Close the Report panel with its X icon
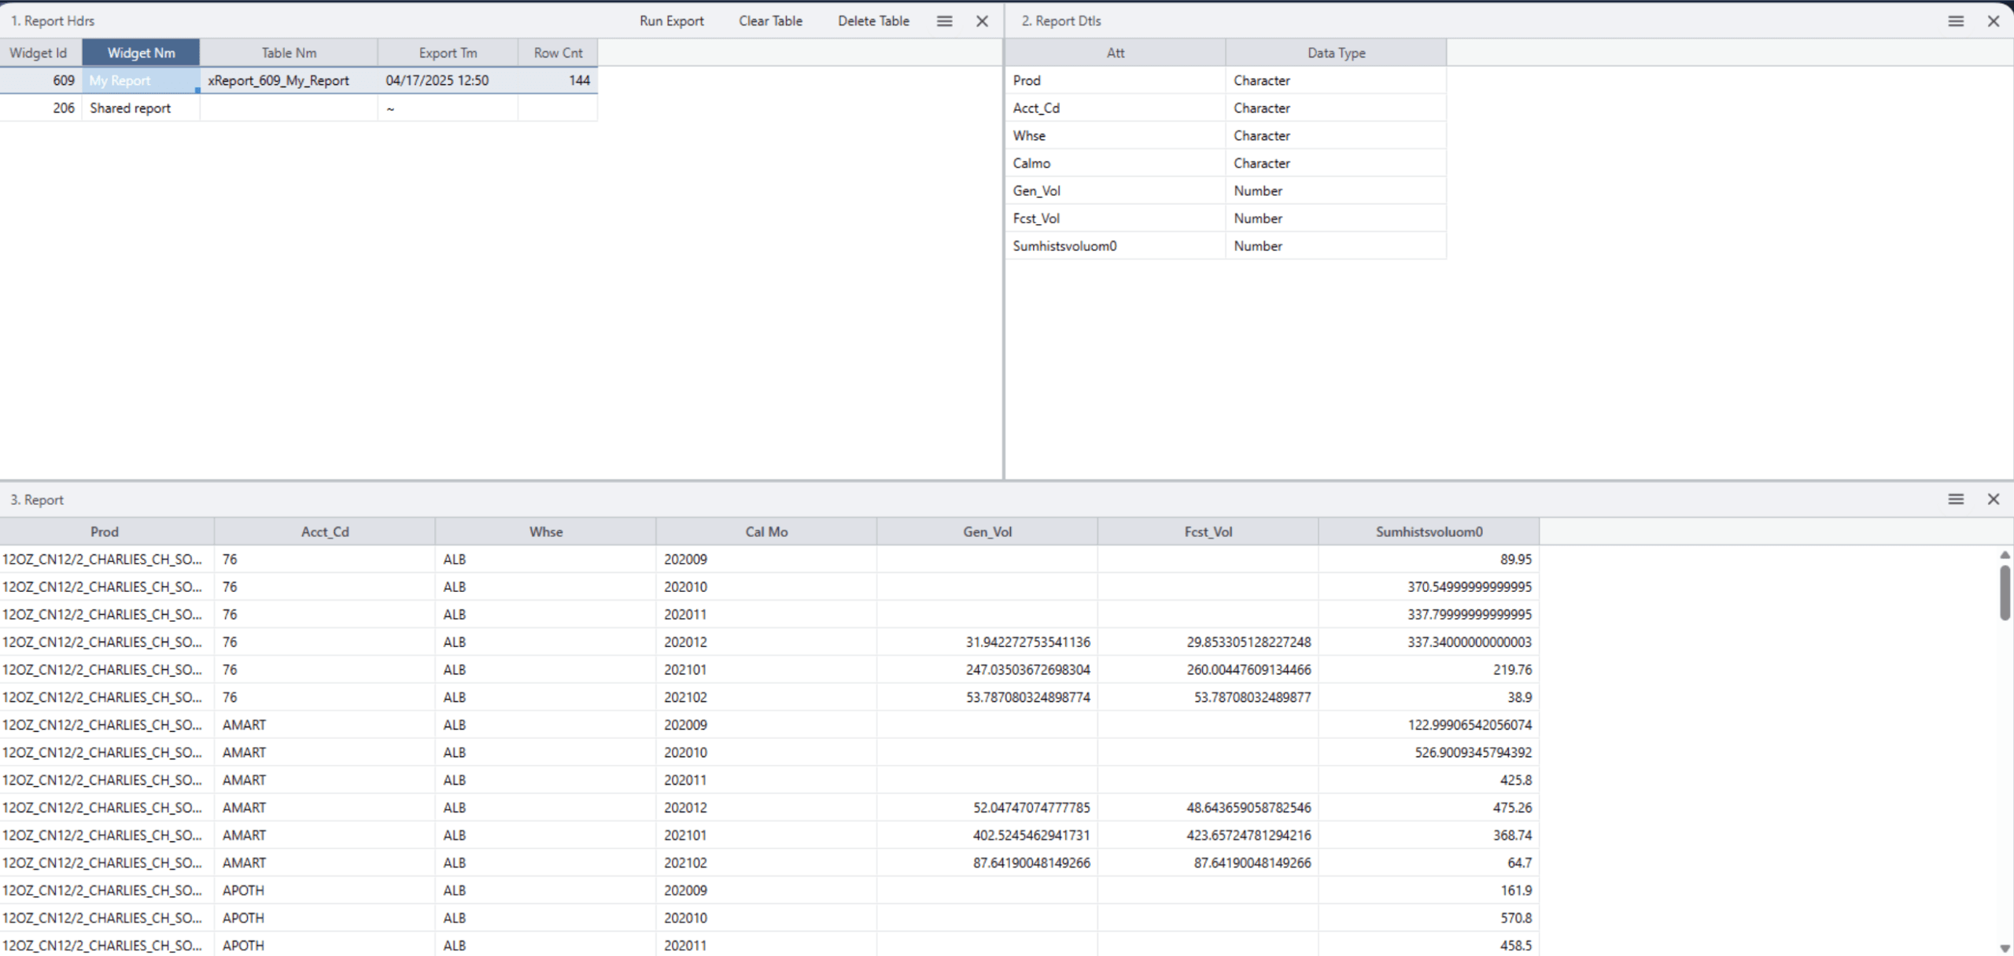Screen dimensions: 2014x956 point(1994,498)
